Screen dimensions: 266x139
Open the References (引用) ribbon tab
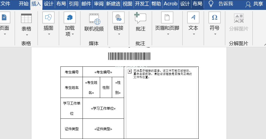74,4
